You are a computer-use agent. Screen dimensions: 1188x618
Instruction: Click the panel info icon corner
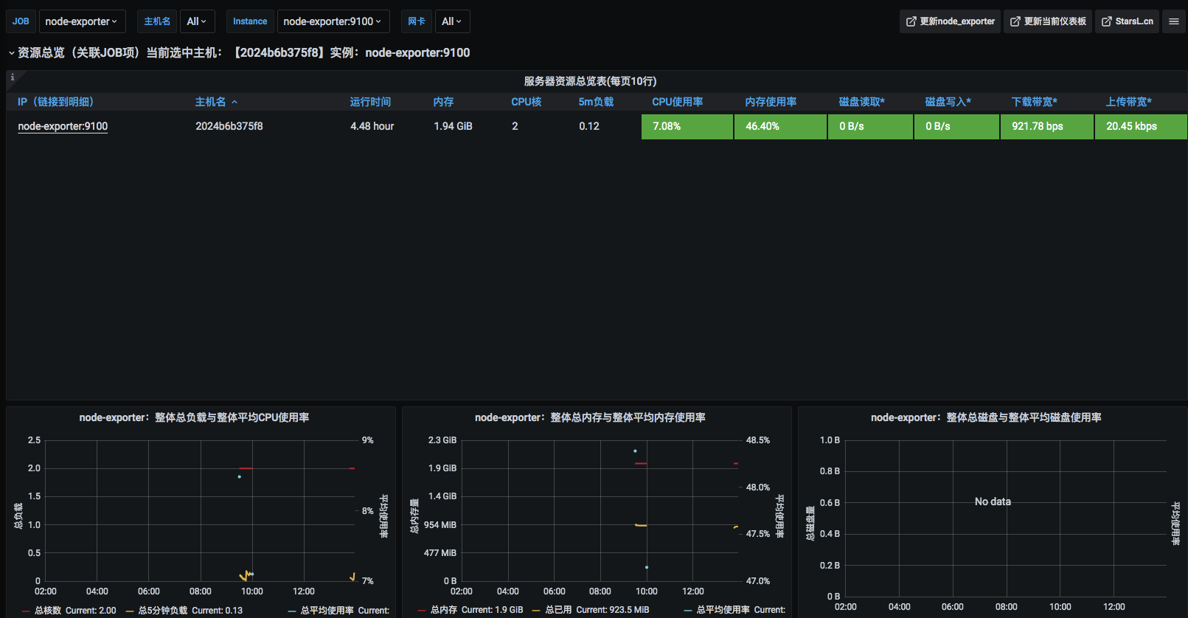pyautogui.click(x=13, y=76)
